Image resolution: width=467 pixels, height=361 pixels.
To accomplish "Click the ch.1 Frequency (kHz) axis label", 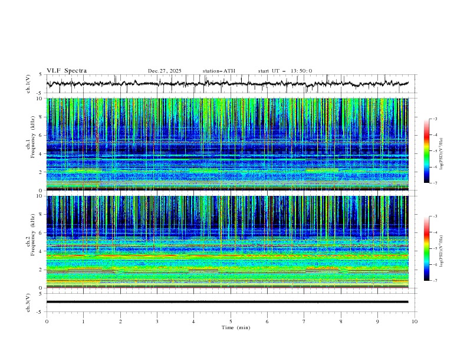I will (x=31, y=144).
